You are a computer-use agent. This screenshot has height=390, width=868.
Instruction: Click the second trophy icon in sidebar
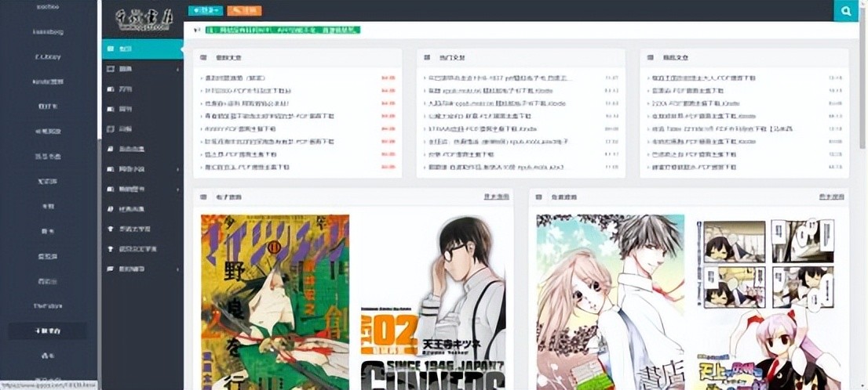point(111,249)
